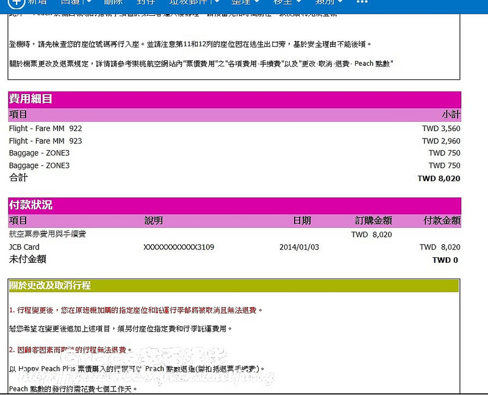Delete the message with 刪除
Screen dimensions: 488x395
(x=113, y=2)
